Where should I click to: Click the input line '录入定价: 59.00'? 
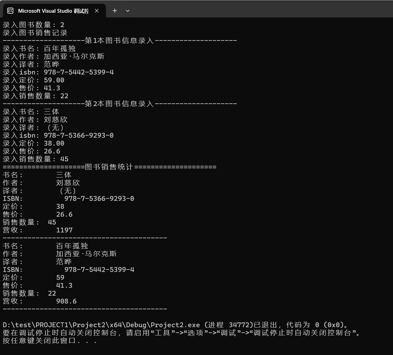[x=33, y=80]
